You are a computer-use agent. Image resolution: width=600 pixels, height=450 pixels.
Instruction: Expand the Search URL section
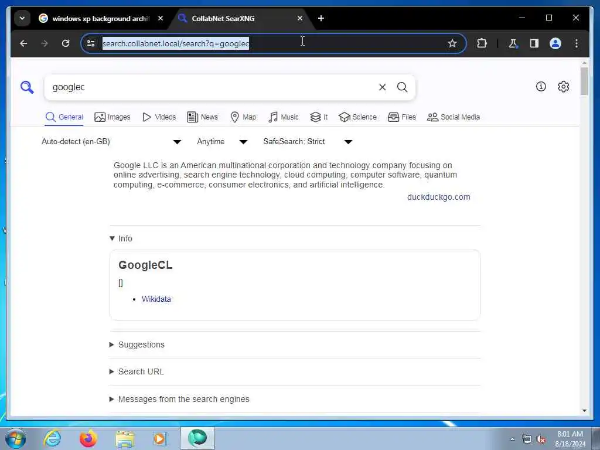137,371
